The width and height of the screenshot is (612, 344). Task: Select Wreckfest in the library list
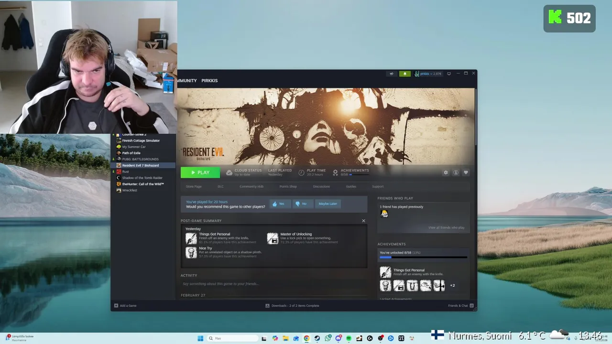coord(130,190)
